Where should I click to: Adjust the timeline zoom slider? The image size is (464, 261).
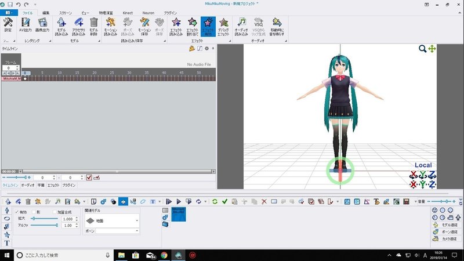[x=17, y=177]
